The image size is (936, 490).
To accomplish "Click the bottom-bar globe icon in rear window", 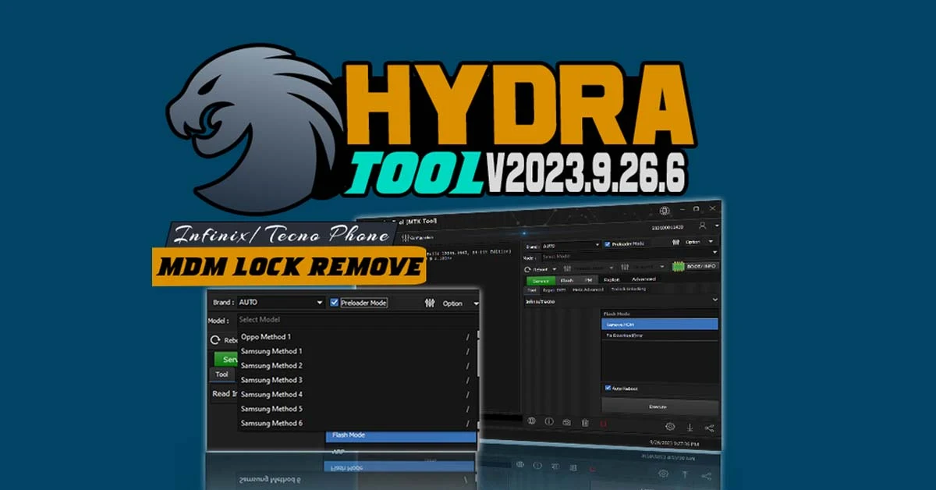I will click(531, 421).
